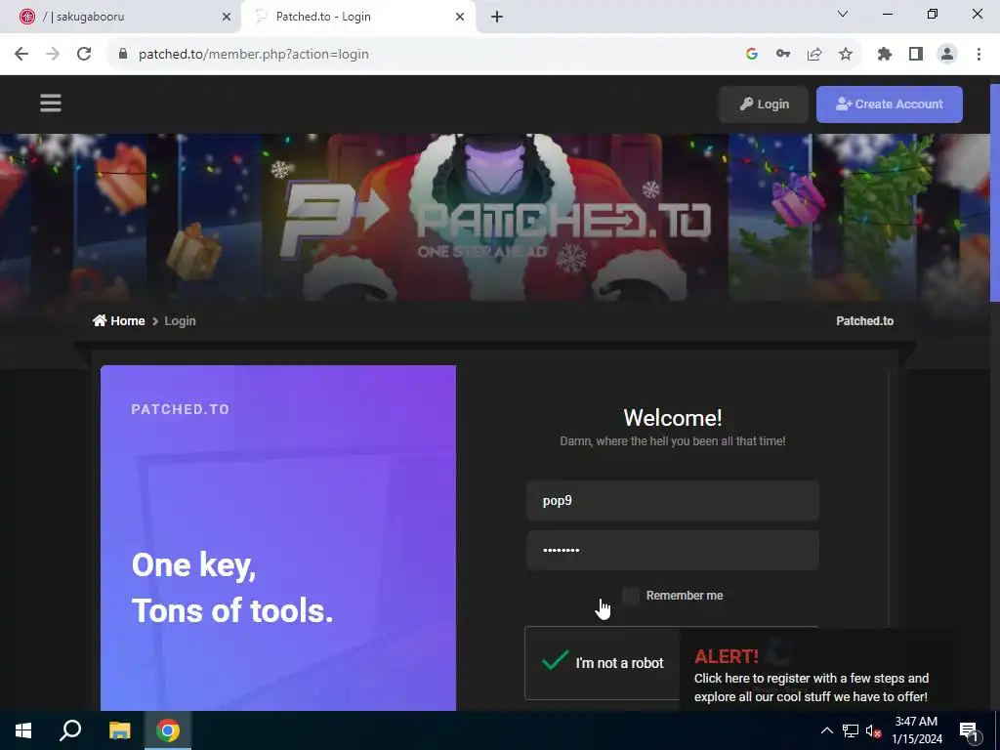Click the browser forward arrow

53,55
